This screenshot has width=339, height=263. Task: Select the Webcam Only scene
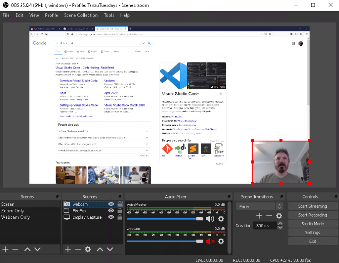point(30,217)
